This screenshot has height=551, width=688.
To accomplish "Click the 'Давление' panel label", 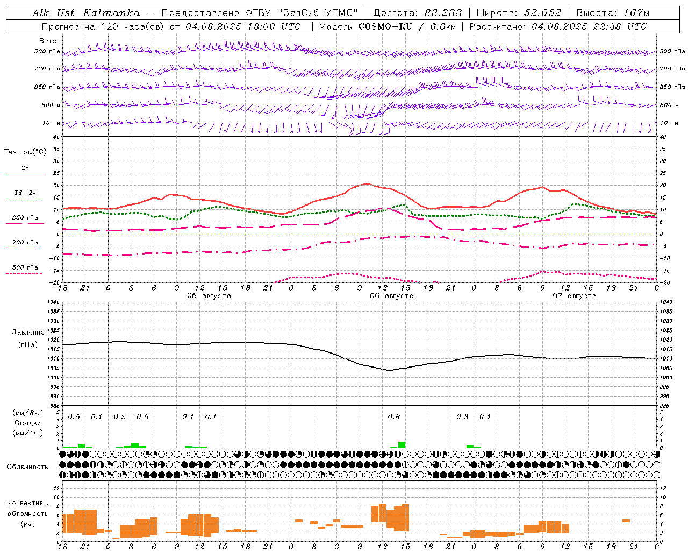I will (x=28, y=333).
